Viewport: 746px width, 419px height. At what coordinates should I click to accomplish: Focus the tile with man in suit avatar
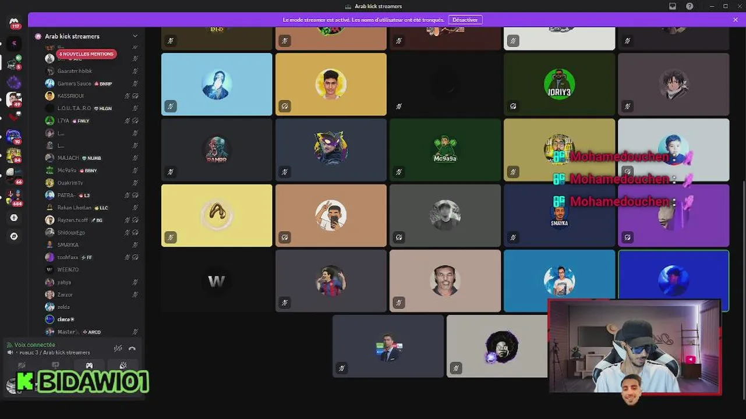[388, 346]
